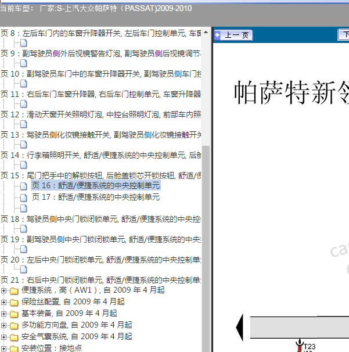Expand the 安装位置：接地点 folder node

[3, 349]
